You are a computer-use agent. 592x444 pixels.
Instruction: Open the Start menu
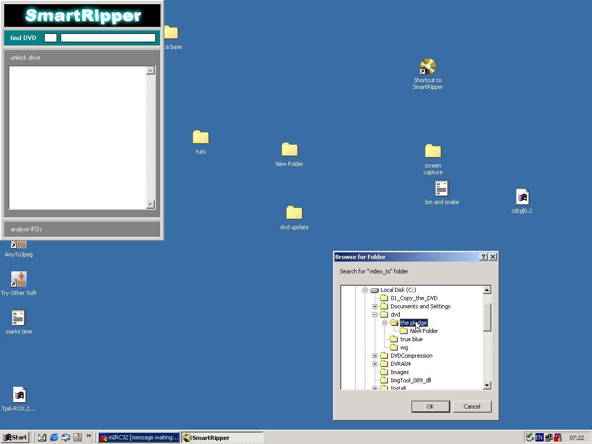tap(15, 437)
